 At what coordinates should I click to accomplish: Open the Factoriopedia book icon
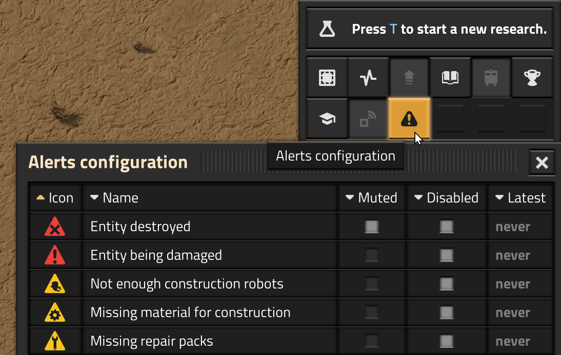(450, 77)
